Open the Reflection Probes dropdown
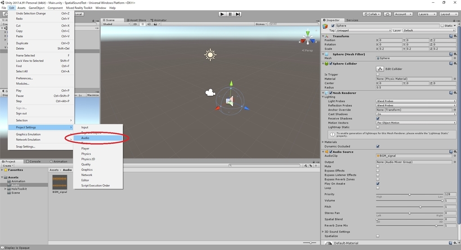Viewport: 461px width, 250px height. pos(416,105)
